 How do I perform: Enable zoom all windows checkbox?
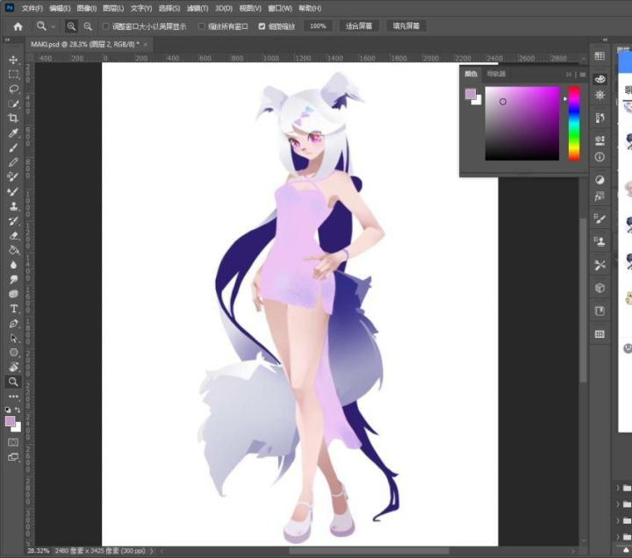[201, 26]
